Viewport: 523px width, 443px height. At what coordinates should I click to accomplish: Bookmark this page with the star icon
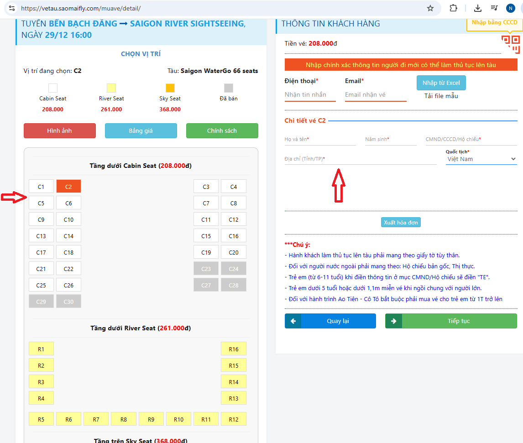(430, 8)
